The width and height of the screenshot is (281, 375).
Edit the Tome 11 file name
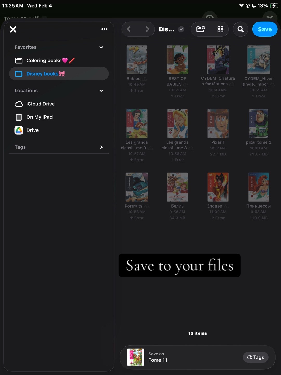tap(158, 360)
